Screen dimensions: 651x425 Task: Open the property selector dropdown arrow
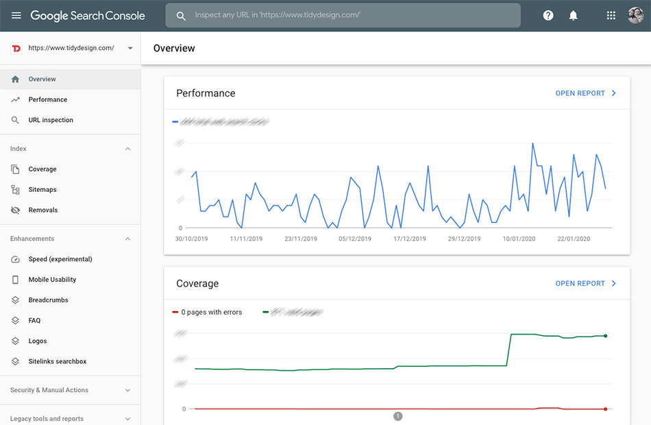(130, 48)
